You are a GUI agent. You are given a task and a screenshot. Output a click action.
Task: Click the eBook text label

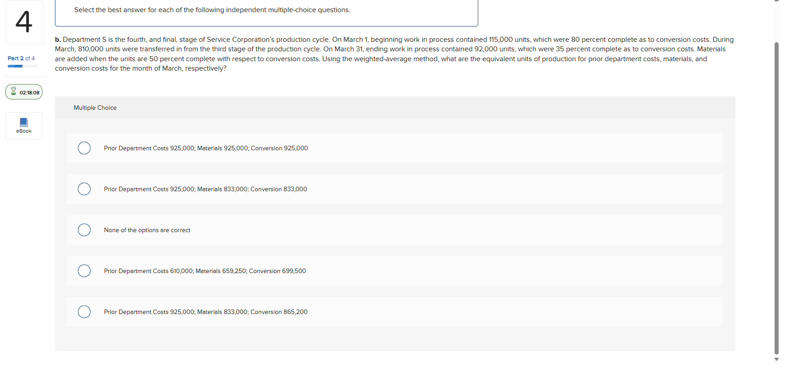(x=24, y=131)
